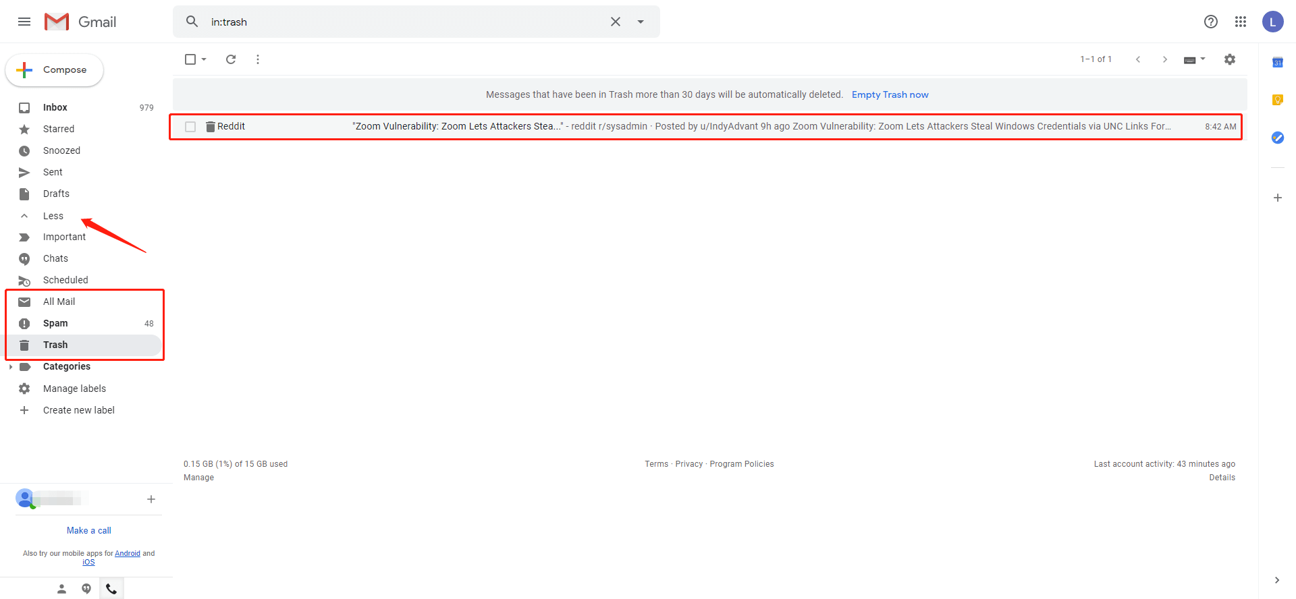
Task: View account activity Details
Action: pos(1222,478)
